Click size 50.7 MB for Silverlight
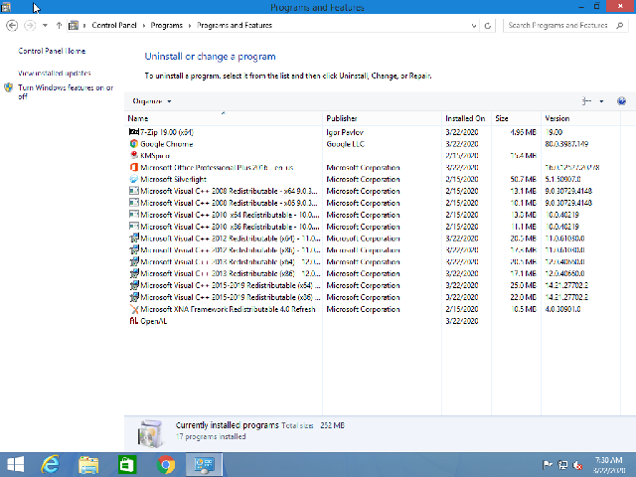 524,179
